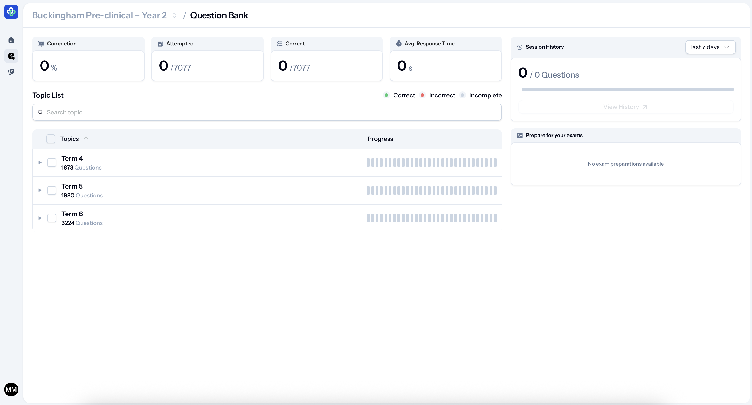Image resolution: width=752 pixels, height=405 pixels.
Task: Click the Question Bank breadcrumb title
Action: (219, 15)
